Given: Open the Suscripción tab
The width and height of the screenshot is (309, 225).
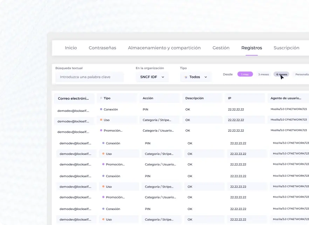Looking at the screenshot, I should pyautogui.click(x=286, y=48).
